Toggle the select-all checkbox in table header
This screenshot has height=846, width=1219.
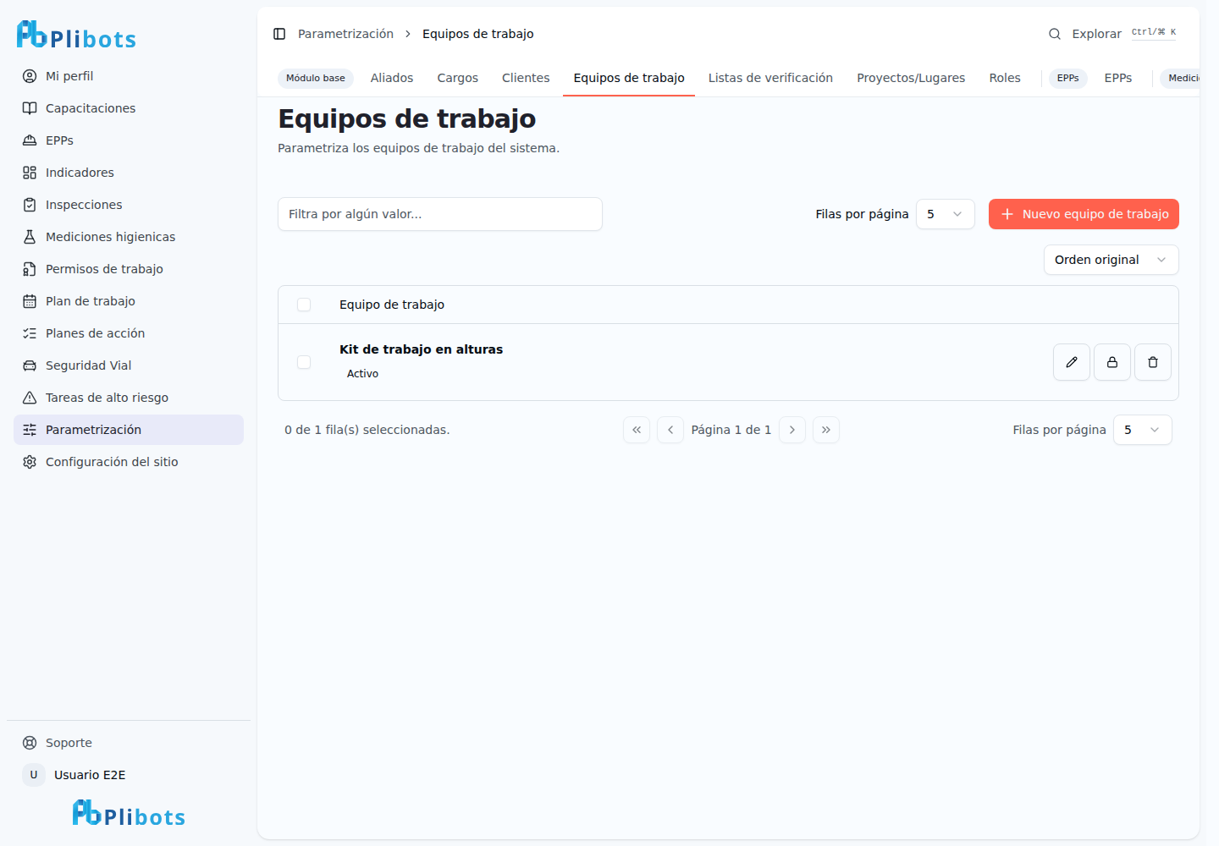(x=304, y=305)
